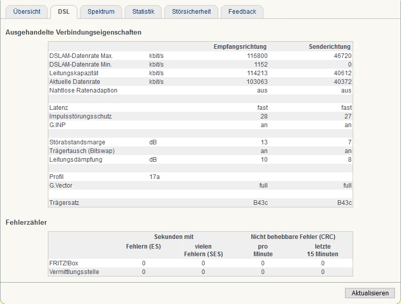Click the Fehlerzähler section heading
401x304 pixels.
pyautogui.click(x=26, y=222)
